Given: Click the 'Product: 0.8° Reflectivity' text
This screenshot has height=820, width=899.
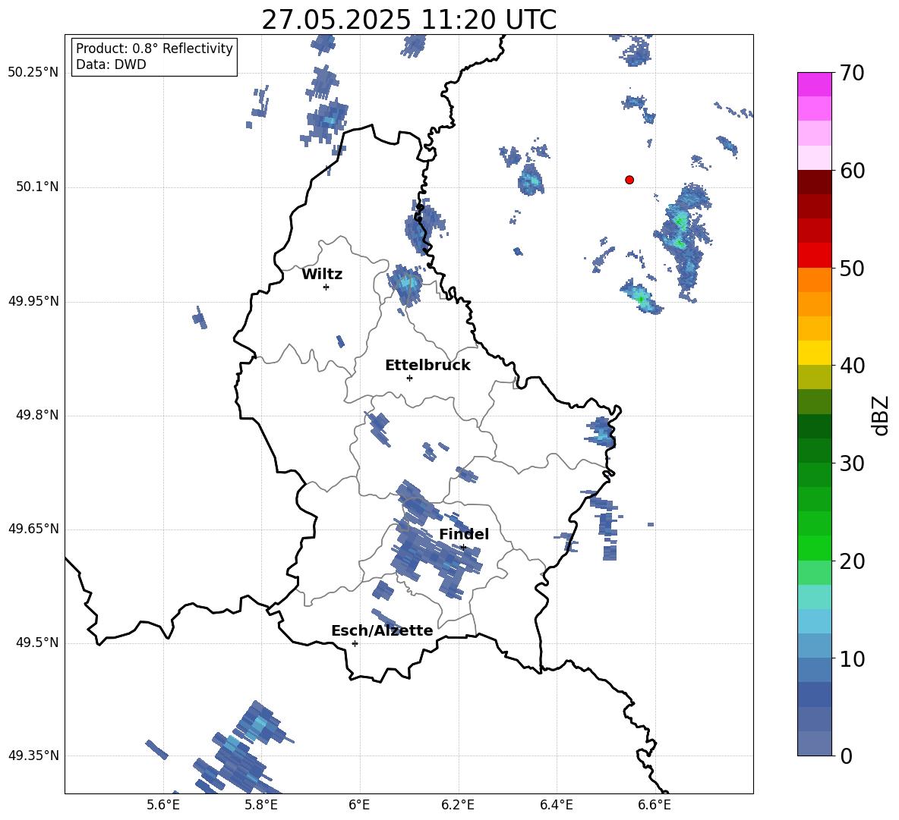Looking at the screenshot, I should tap(154, 49).
